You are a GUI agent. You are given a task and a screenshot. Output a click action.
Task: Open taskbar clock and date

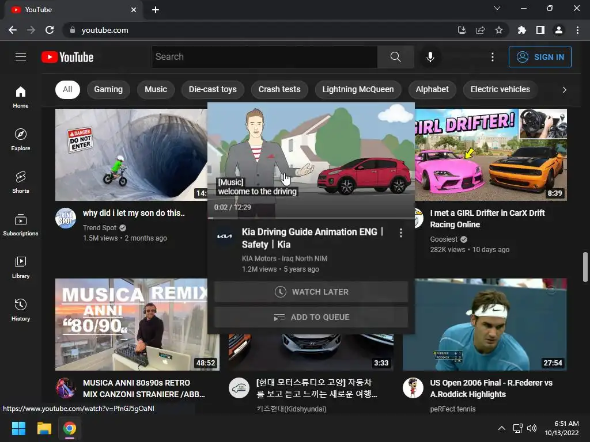562,428
